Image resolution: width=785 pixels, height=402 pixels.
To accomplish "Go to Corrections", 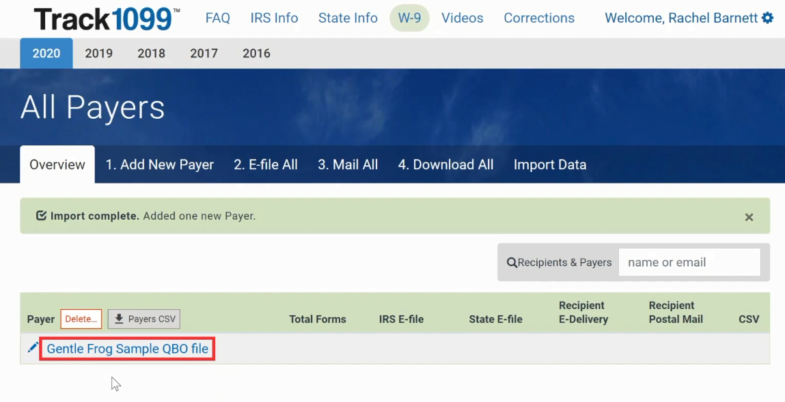I will tap(539, 18).
